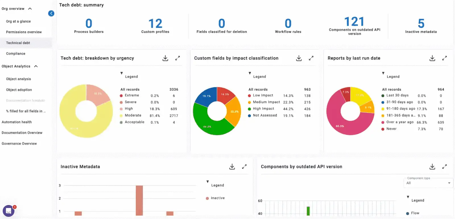Image resolution: width=455 pixels, height=219 pixels.
Task: Download the Custom fields by impact classification chart
Action: 299,58
